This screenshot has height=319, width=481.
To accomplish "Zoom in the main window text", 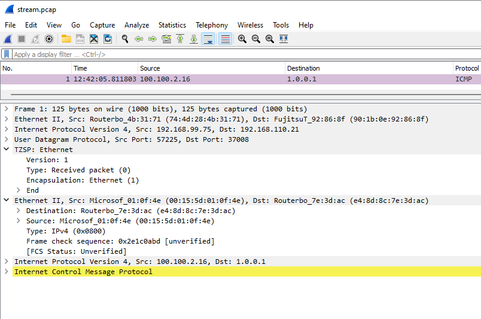I will [x=242, y=39].
